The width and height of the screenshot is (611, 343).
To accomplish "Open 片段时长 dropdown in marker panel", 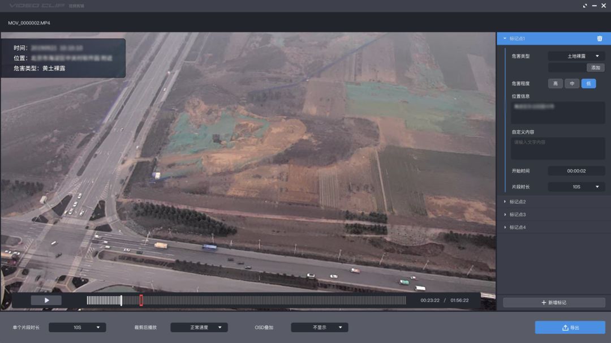I will pyautogui.click(x=576, y=187).
